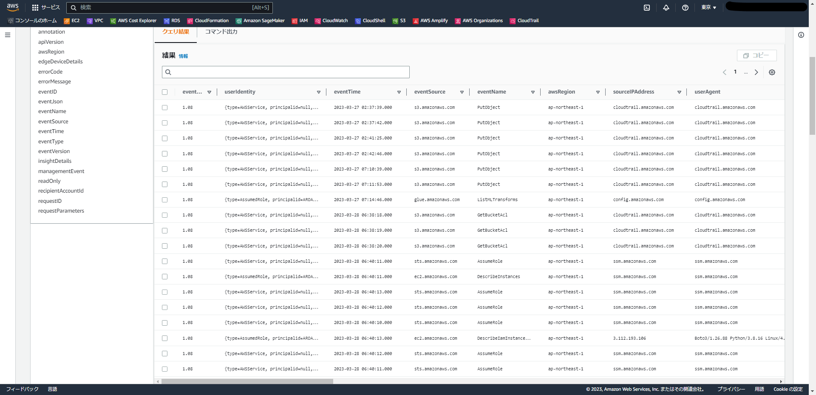Open 用語 terms link in footer
Image resolution: width=816 pixels, height=395 pixels.
(759, 389)
